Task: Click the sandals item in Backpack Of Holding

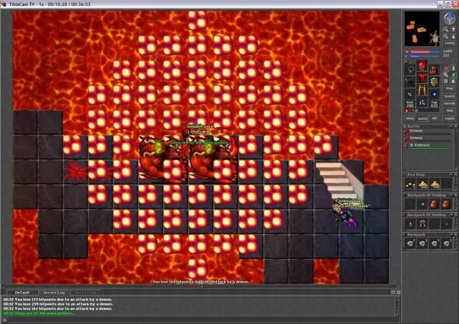Action: pyautogui.click(x=422, y=224)
